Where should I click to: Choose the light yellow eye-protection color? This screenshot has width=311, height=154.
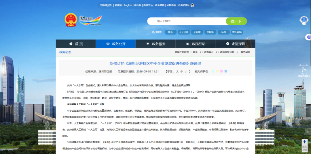tap(217, 71)
